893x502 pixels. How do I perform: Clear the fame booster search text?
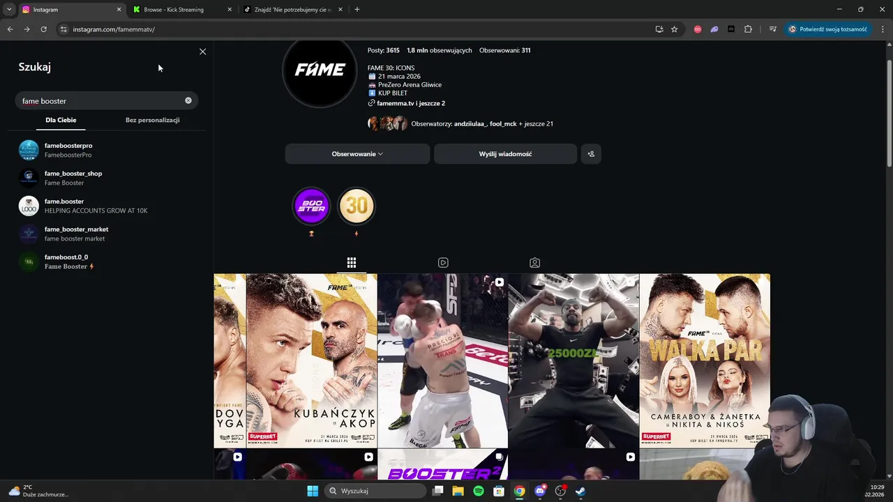click(188, 100)
